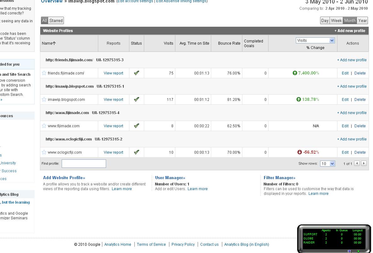The height and width of the screenshot is (253, 373).
Task: Click GLOBE row in queue widget
Action: click(x=332, y=239)
